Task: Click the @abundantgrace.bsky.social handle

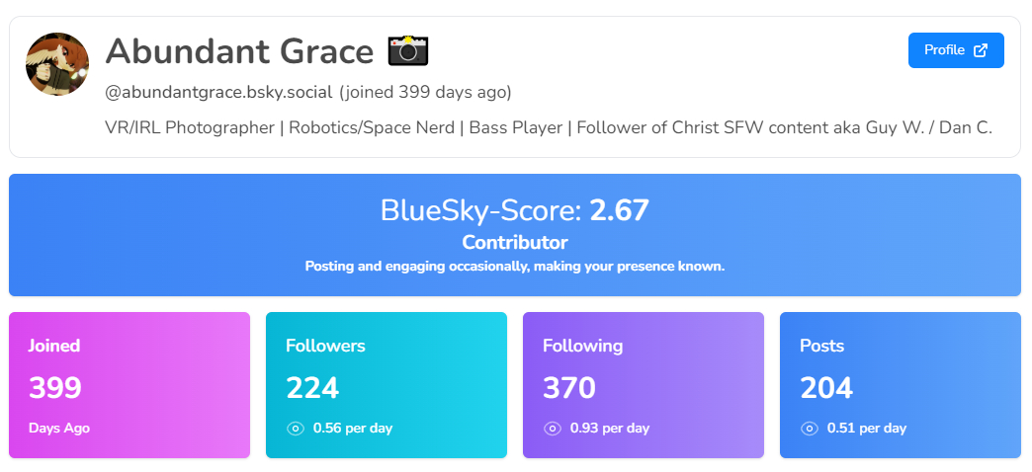Action: pos(217,93)
